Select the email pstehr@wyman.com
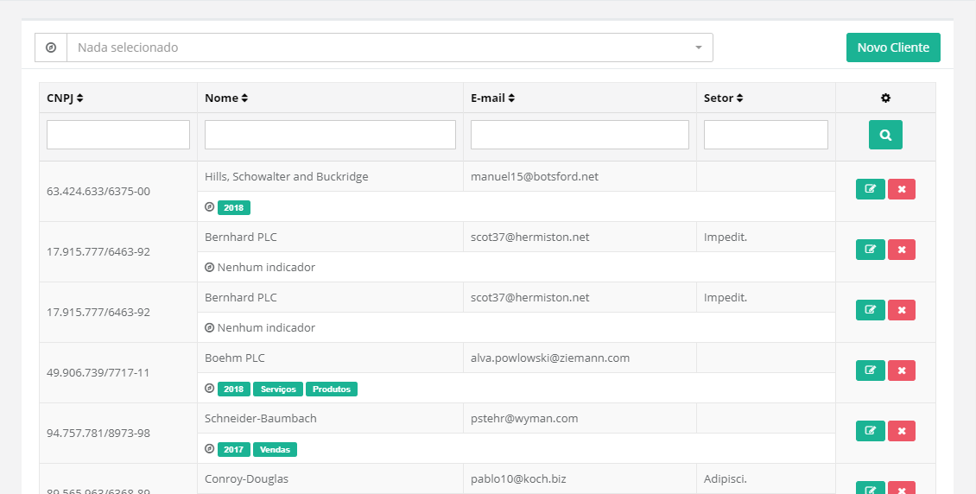Image resolution: width=976 pixels, height=494 pixels. point(524,418)
